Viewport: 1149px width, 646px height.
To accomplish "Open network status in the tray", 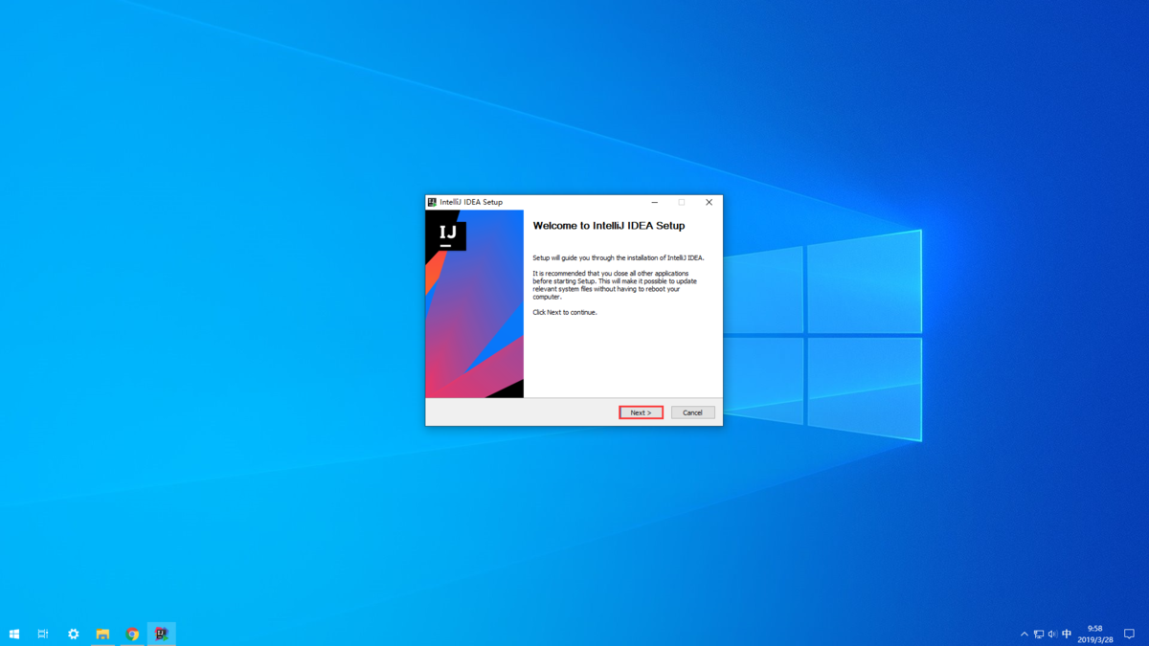I will click(x=1038, y=634).
